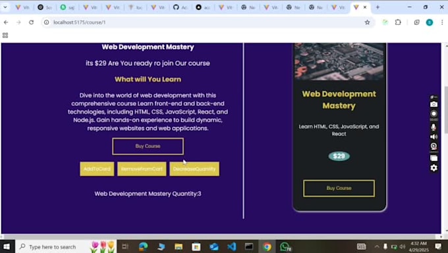Screen dimensions: 448x253
Task: Open the volume control in system tray
Action: 403,246
